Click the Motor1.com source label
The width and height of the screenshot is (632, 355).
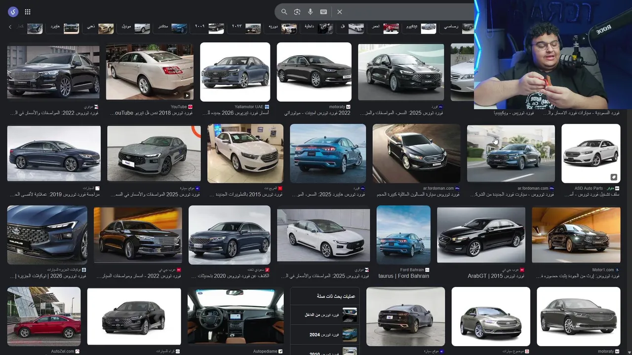pos(603,270)
